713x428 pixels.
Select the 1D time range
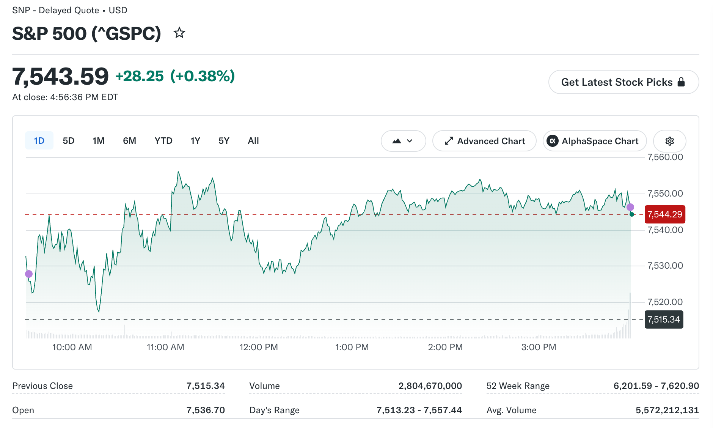point(39,141)
